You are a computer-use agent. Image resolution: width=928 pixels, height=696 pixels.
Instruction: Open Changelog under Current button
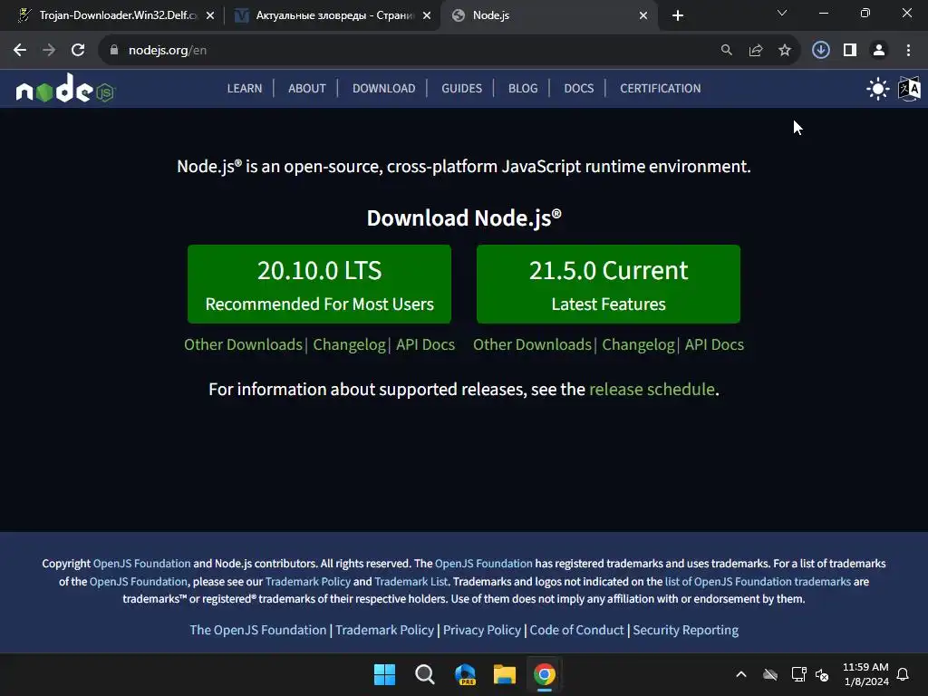coord(638,344)
